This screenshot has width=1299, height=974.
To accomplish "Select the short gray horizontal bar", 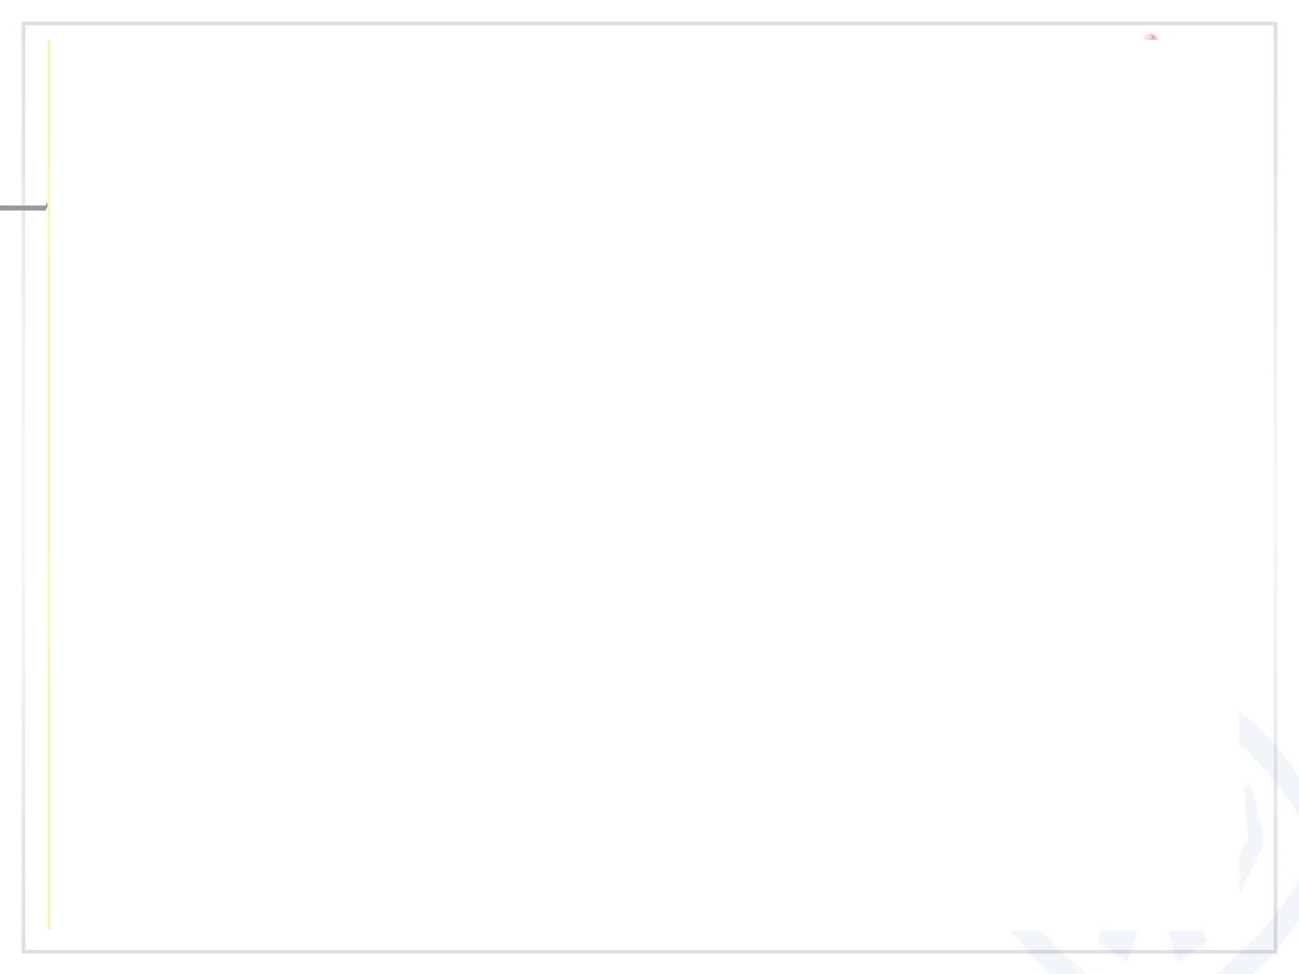I will tap(23, 207).
